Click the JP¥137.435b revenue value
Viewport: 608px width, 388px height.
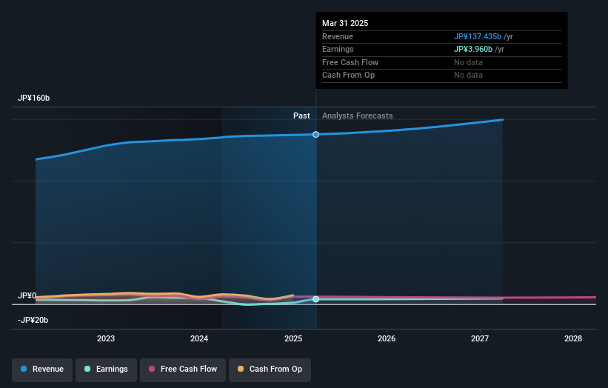478,36
